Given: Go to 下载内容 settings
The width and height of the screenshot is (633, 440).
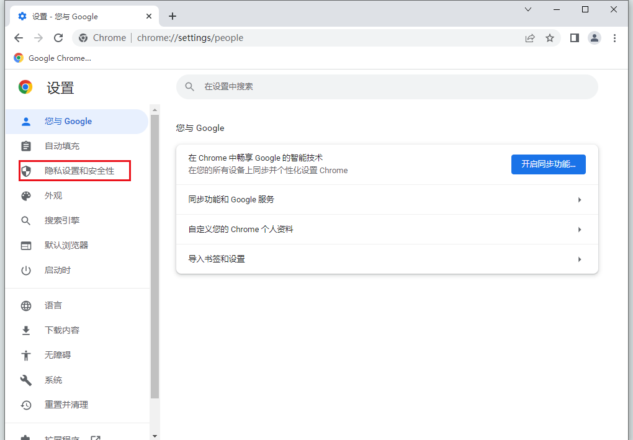Looking at the screenshot, I should (x=77, y=331).
